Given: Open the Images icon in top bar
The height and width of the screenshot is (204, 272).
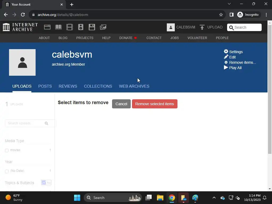Looking at the screenshot, I should coord(103,27).
